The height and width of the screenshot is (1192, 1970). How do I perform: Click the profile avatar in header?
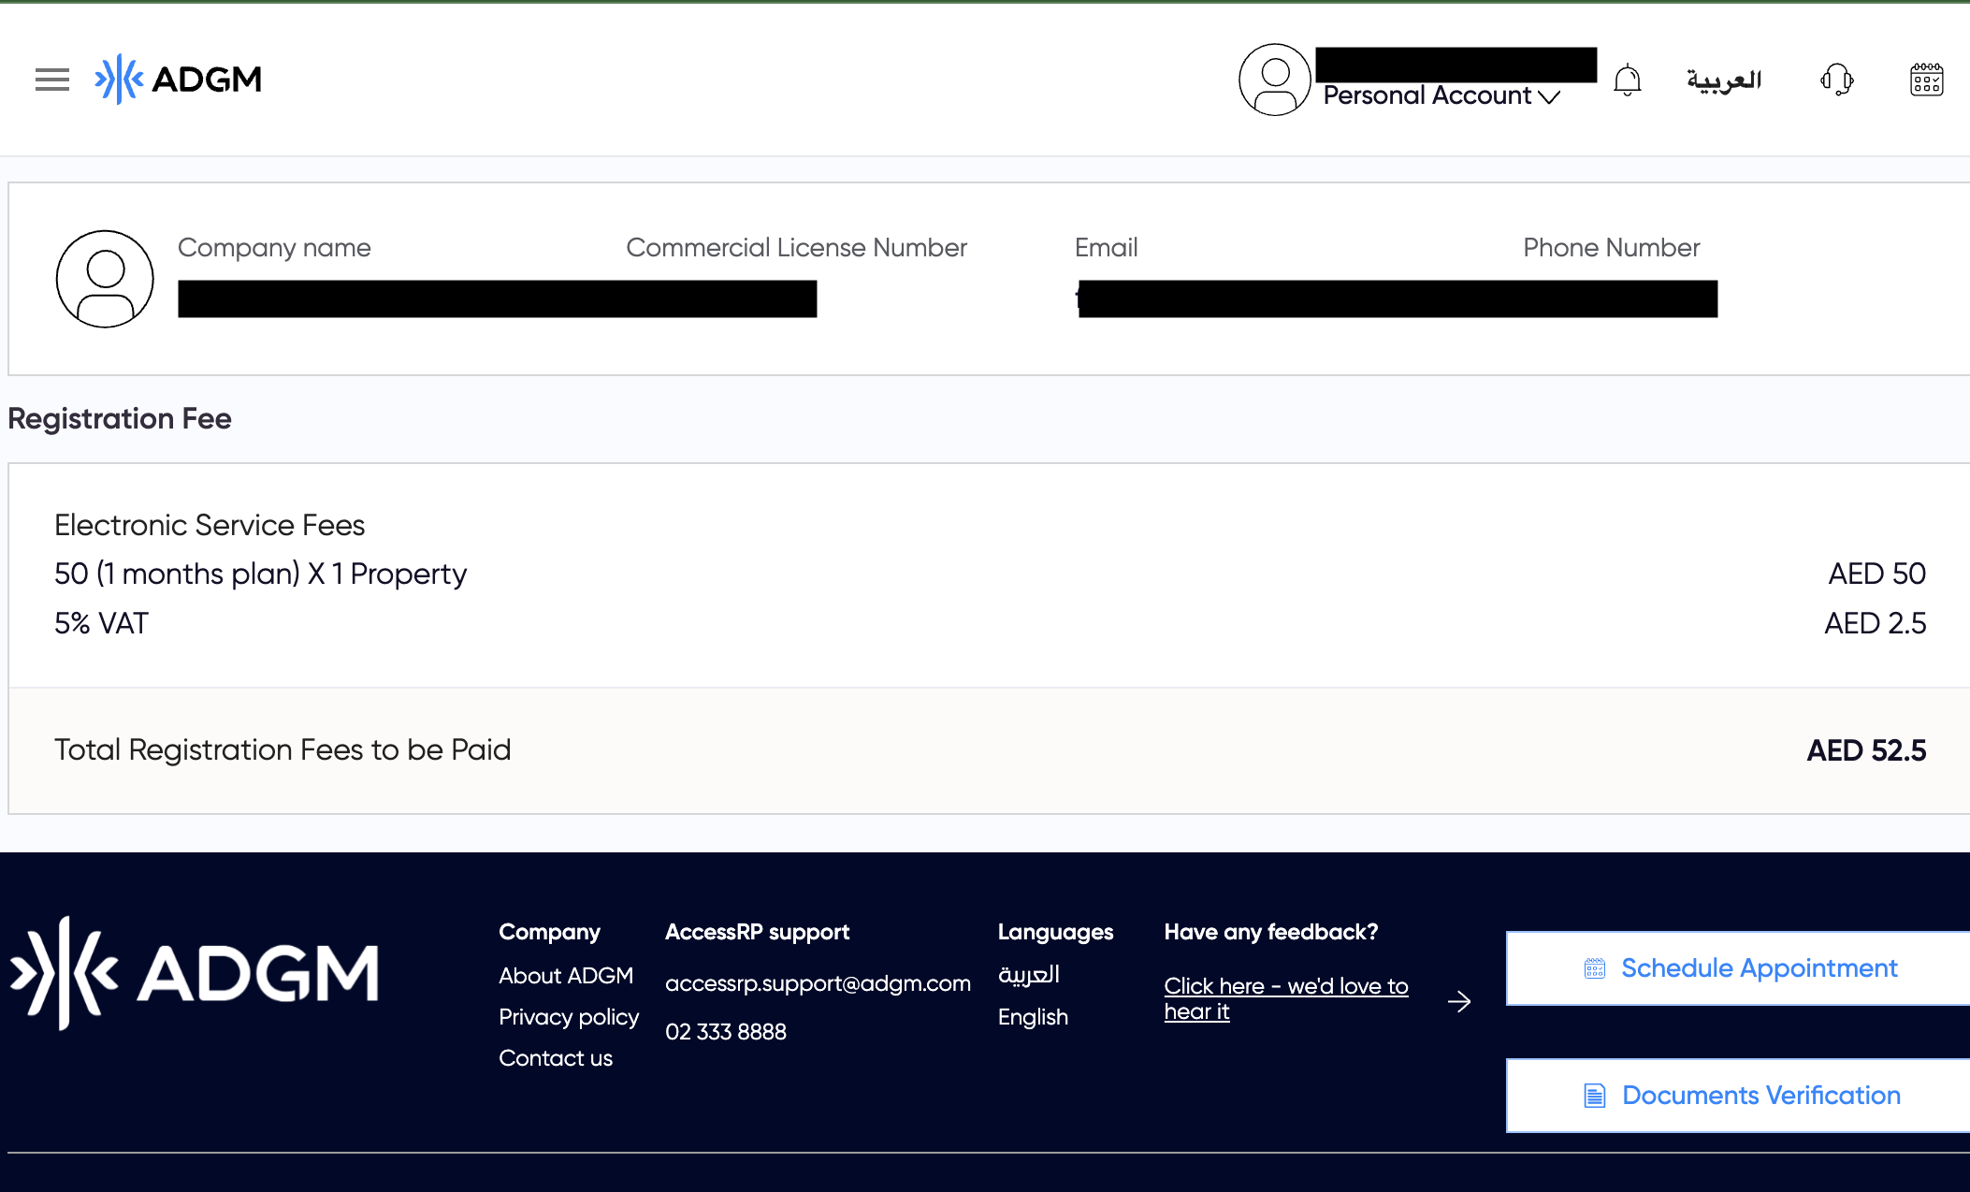(1274, 80)
